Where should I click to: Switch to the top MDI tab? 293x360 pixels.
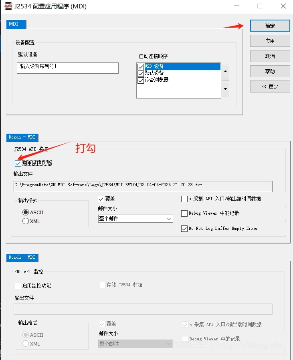click(16, 24)
